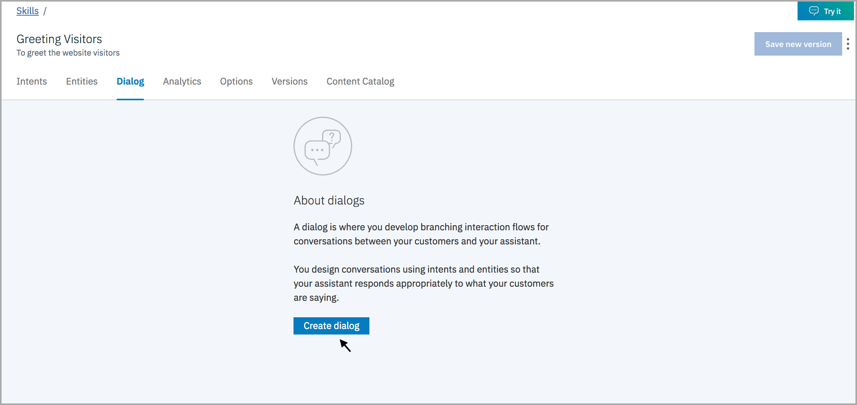
Task: Click the About dialogs heading
Action: point(329,200)
